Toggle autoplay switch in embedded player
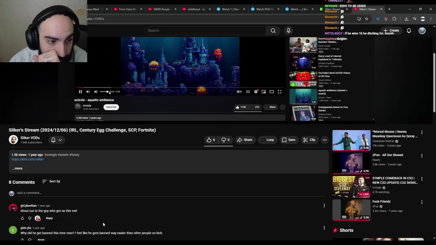 pos(239,92)
